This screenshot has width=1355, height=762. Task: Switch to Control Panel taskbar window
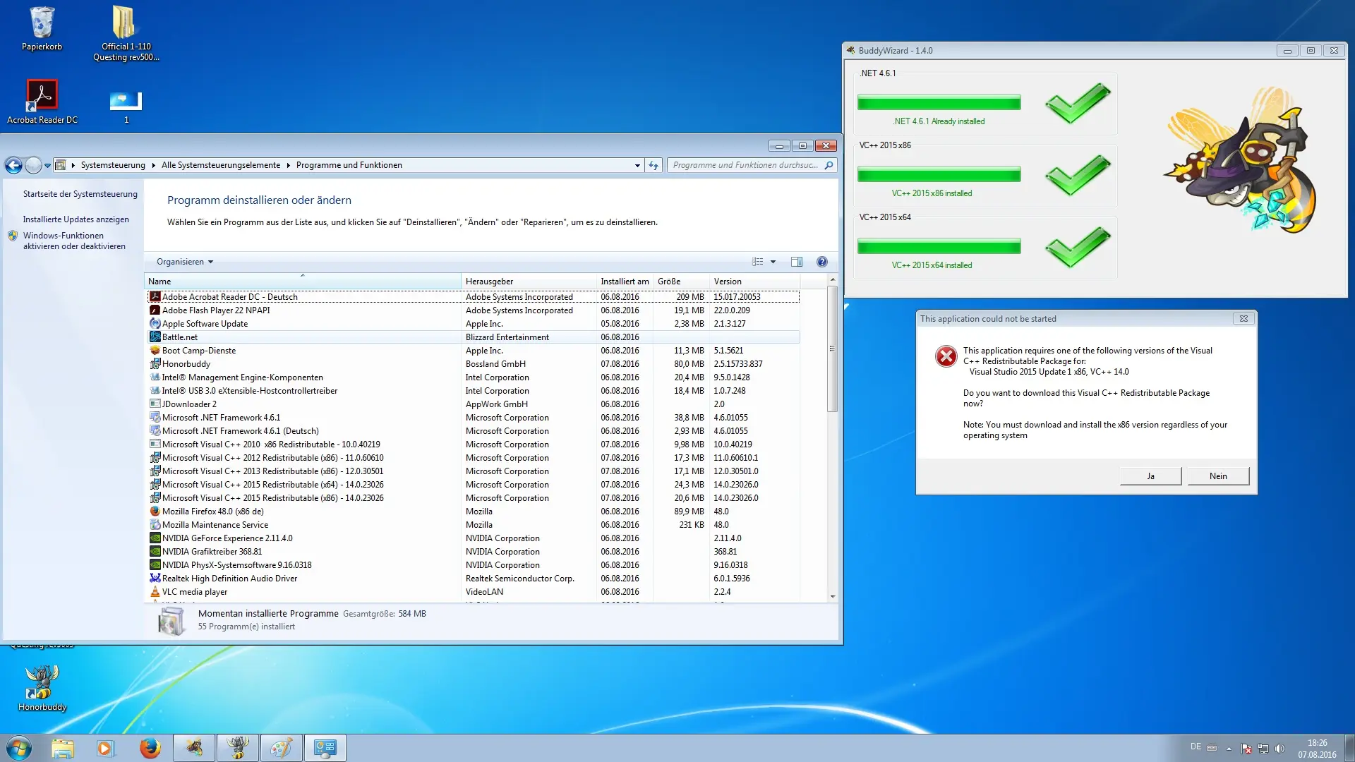click(x=325, y=748)
